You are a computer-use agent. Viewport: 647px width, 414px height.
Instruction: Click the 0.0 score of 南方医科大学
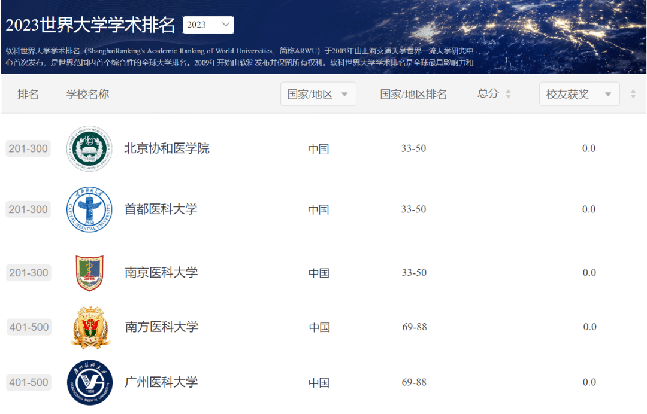pyautogui.click(x=589, y=327)
